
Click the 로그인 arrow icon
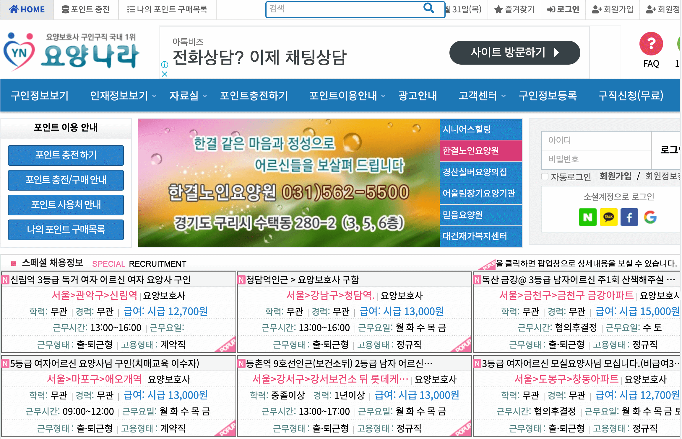551,9
